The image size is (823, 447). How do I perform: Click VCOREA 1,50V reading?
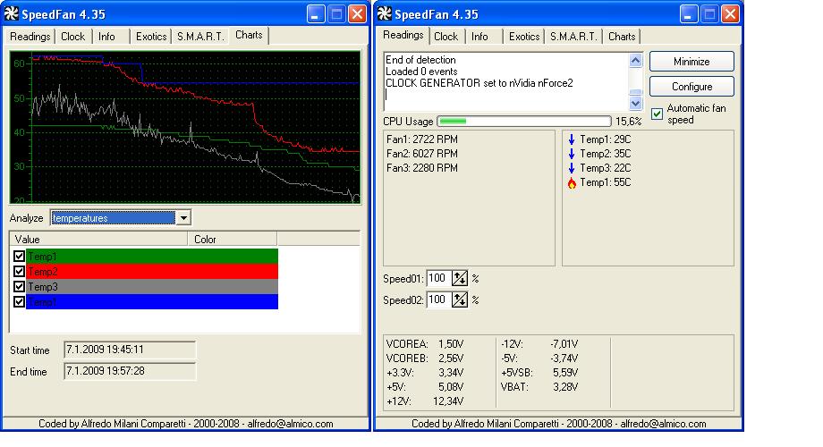(x=425, y=344)
